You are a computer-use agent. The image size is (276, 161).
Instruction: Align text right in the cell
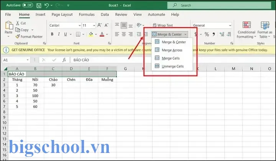click(131, 34)
